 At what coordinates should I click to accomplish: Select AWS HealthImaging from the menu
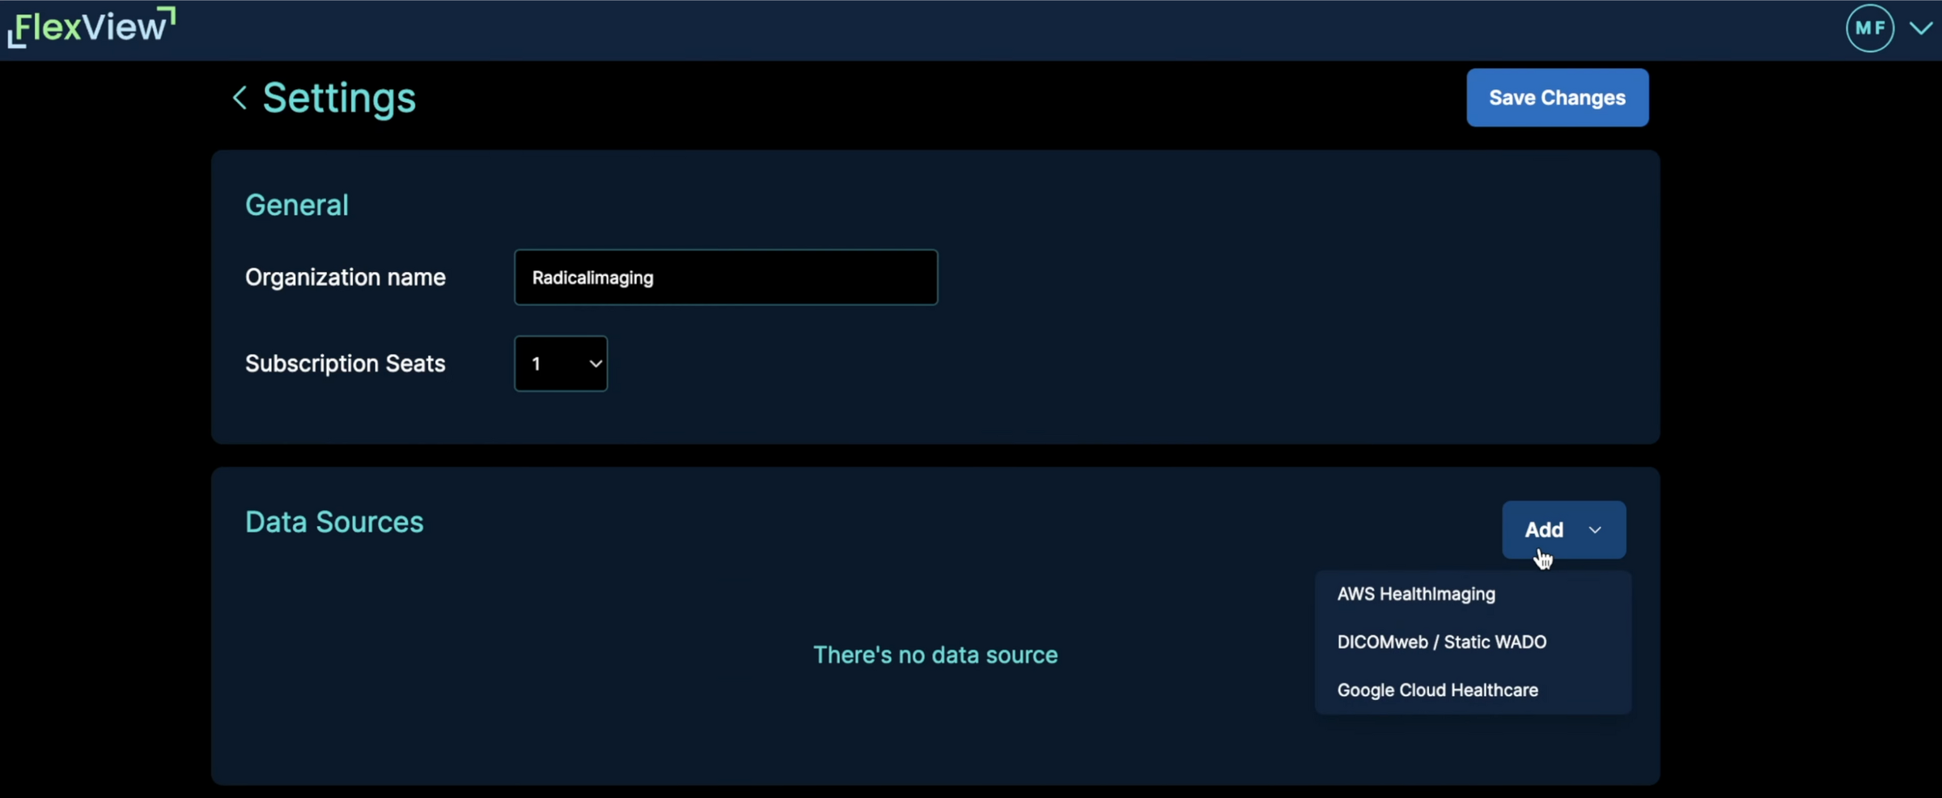click(1416, 594)
